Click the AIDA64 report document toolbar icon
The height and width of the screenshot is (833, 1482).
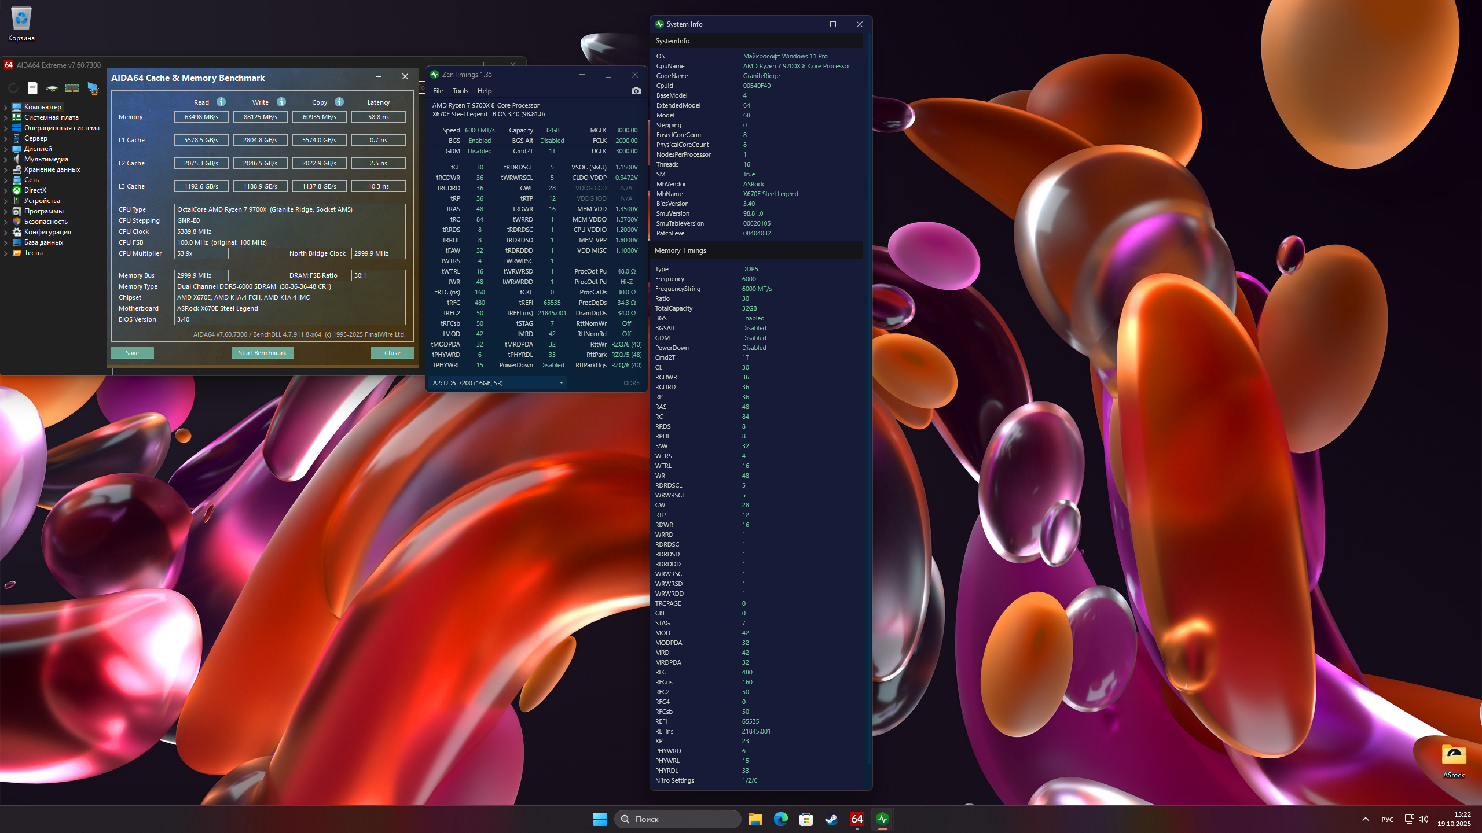pos(32,88)
